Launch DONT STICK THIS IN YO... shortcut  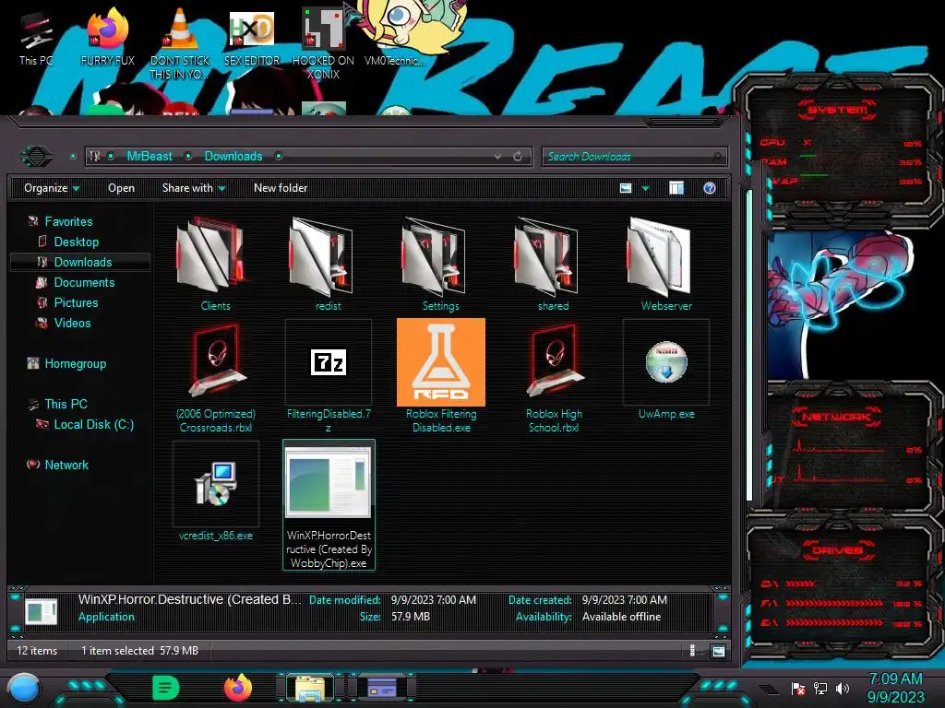(180, 45)
